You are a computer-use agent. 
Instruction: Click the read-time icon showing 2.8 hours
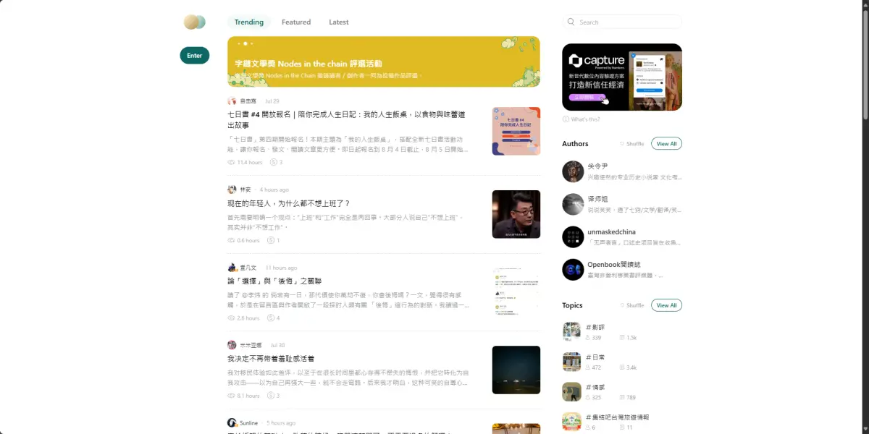(x=232, y=318)
